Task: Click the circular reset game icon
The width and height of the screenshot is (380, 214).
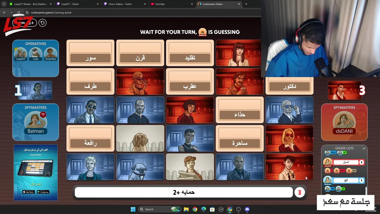Action: pos(42,23)
